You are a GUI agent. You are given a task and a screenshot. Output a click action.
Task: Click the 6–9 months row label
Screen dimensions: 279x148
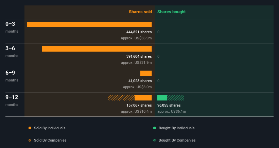(12, 76)
